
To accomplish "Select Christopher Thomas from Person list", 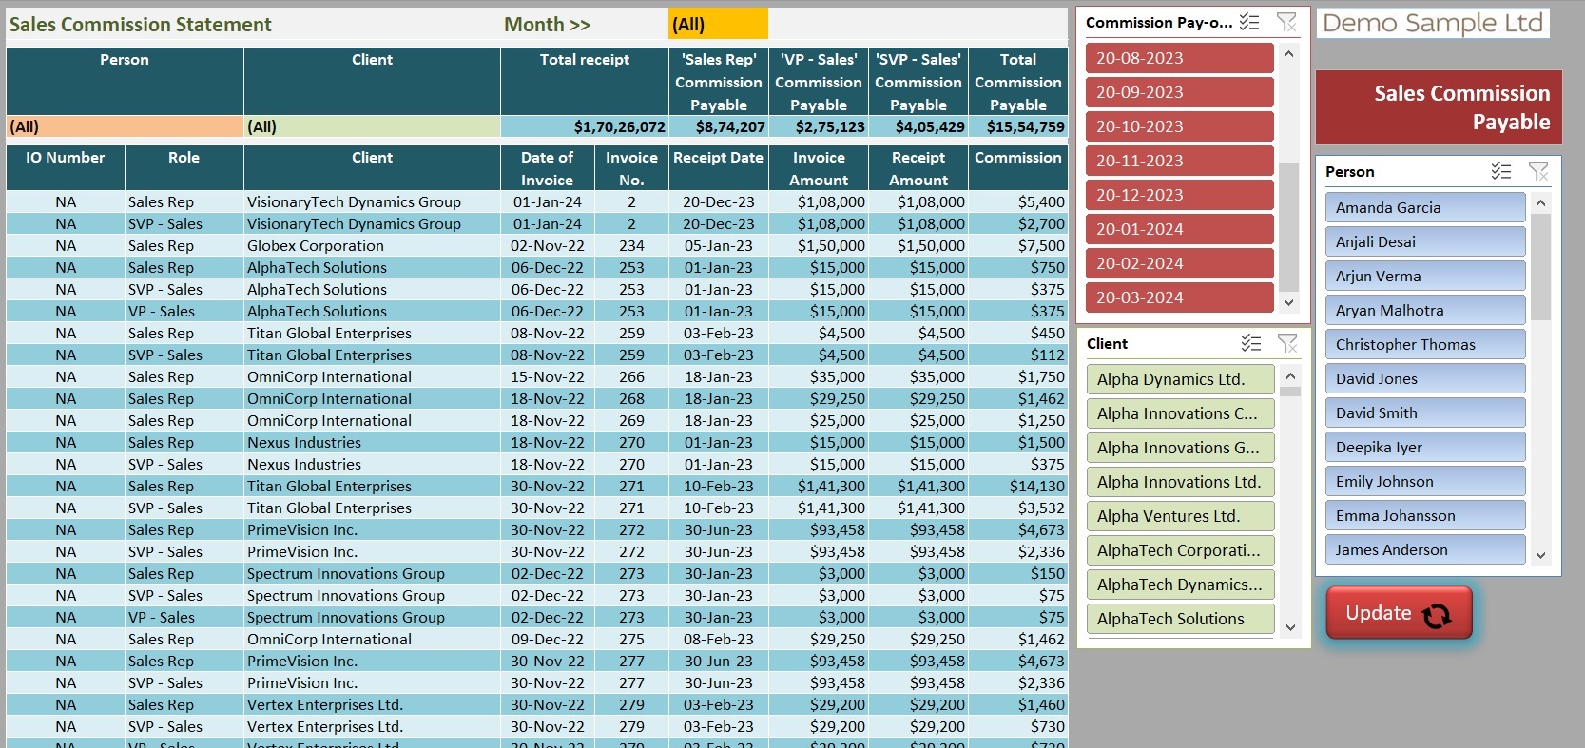I will [x=1424, y=344].
